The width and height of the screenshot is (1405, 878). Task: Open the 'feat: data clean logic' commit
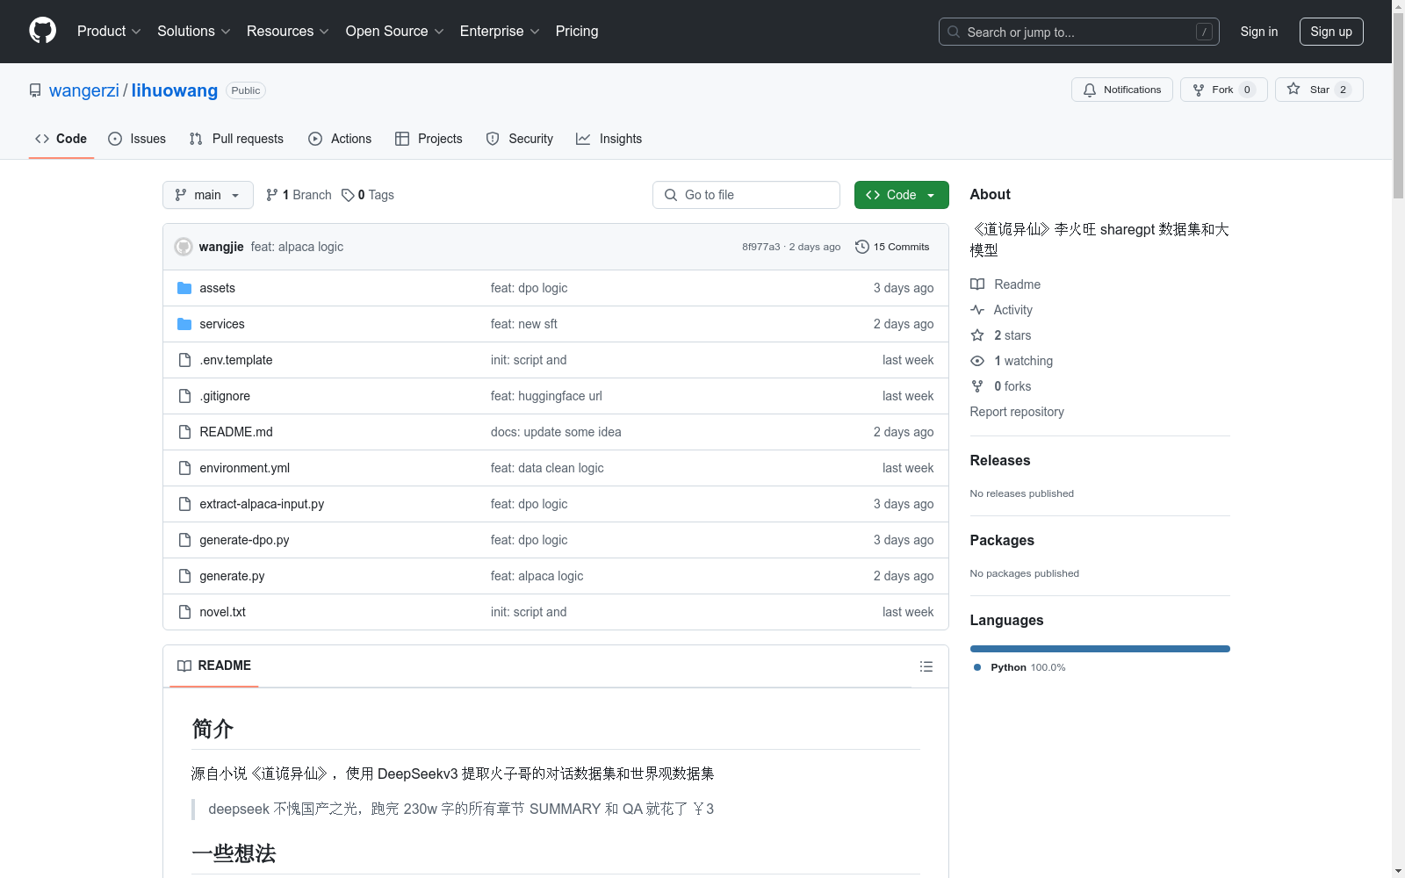(x=547, y=468)
